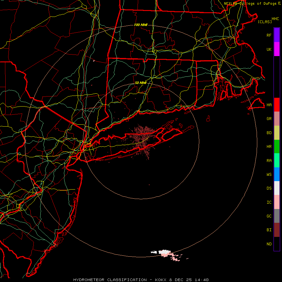Viewport: 282px width, 282px height.
Task: Click the GC gray color swatch
Action: (277, 216)
